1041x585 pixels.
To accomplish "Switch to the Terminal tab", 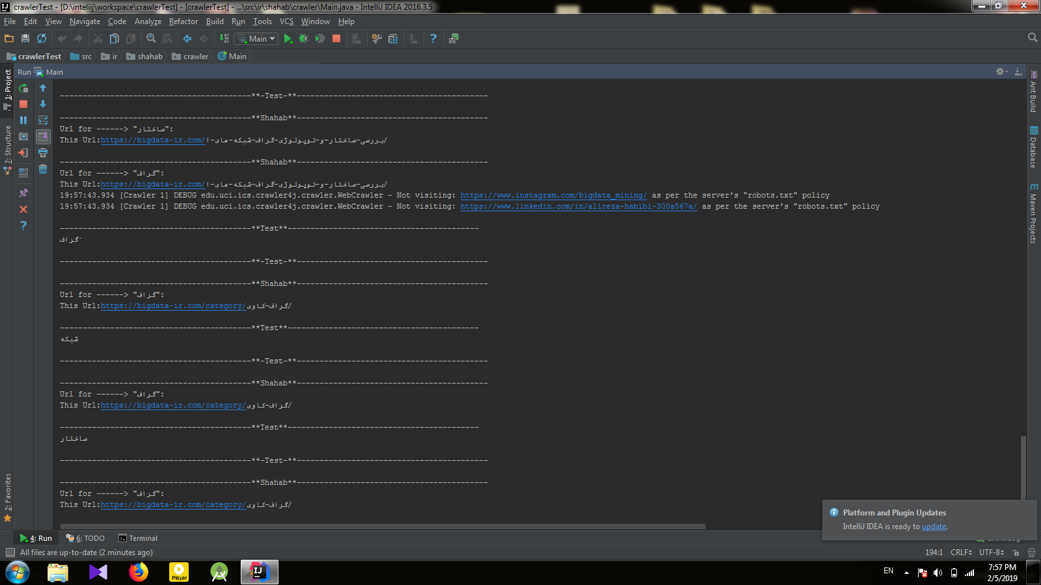I will (x=138, y=538).
